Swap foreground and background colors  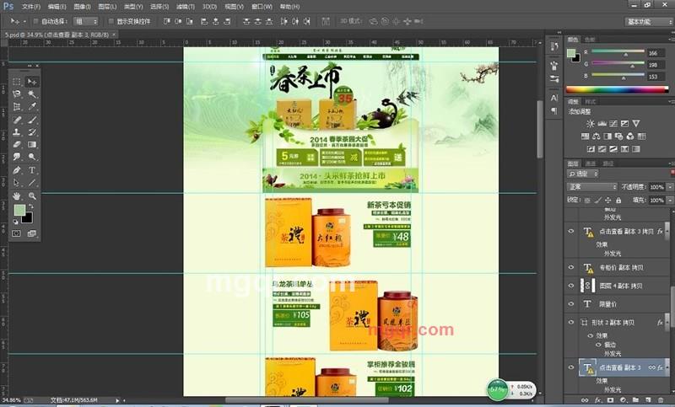[x=31, y=207]
